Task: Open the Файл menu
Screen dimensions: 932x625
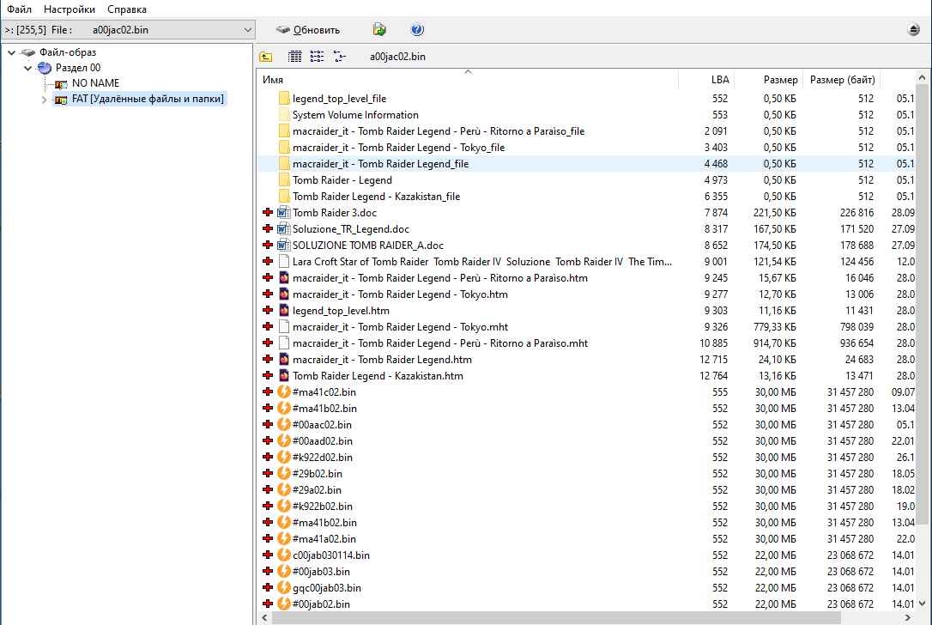Action: [20, 9]
